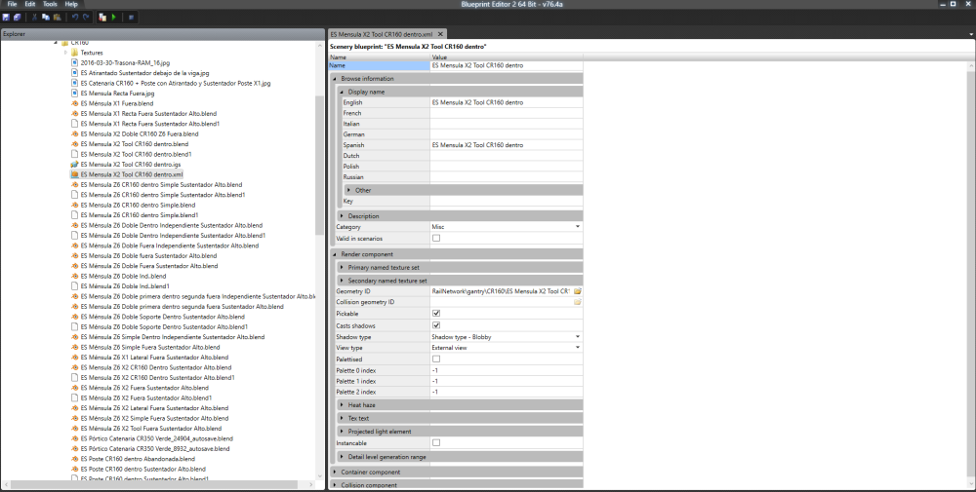Click file icon of ES Ménsula Z6 Doble Ind..blend1
Image resolution: width=976 pixels, height=492 pixels.
[x=75, y=286]
